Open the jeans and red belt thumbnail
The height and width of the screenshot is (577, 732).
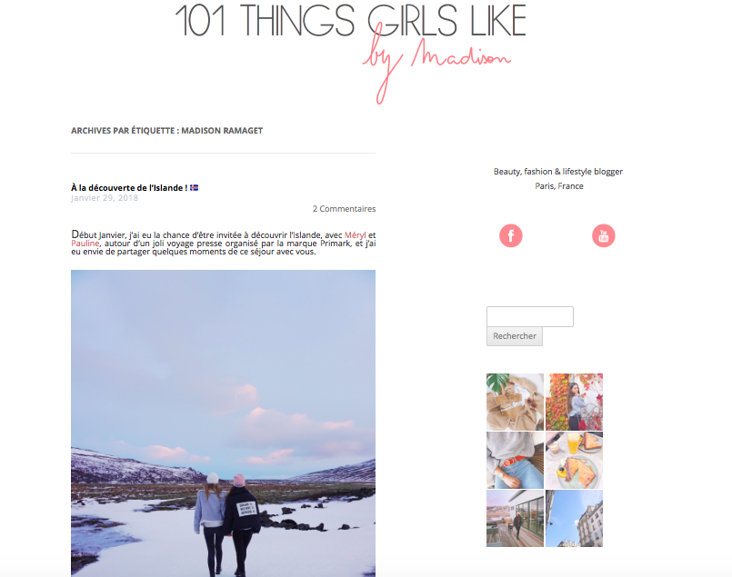pos(515,460)
